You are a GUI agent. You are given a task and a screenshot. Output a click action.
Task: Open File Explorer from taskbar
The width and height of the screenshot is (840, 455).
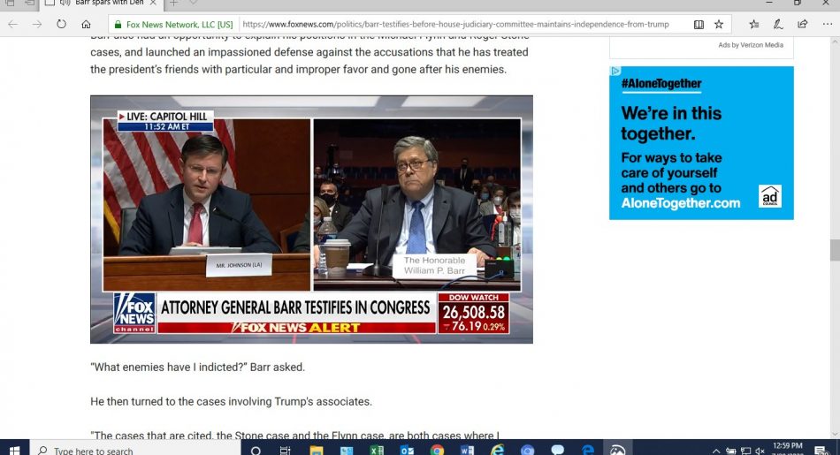tap(316, 451)
